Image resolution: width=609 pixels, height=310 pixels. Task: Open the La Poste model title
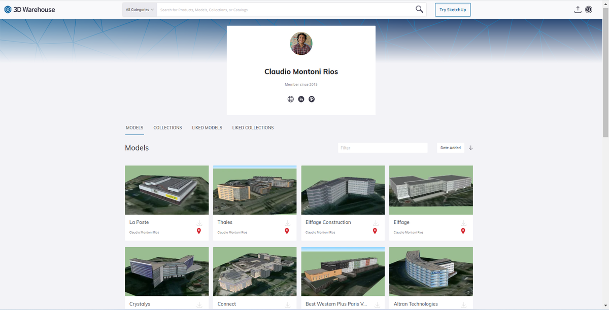click(139, 222)
